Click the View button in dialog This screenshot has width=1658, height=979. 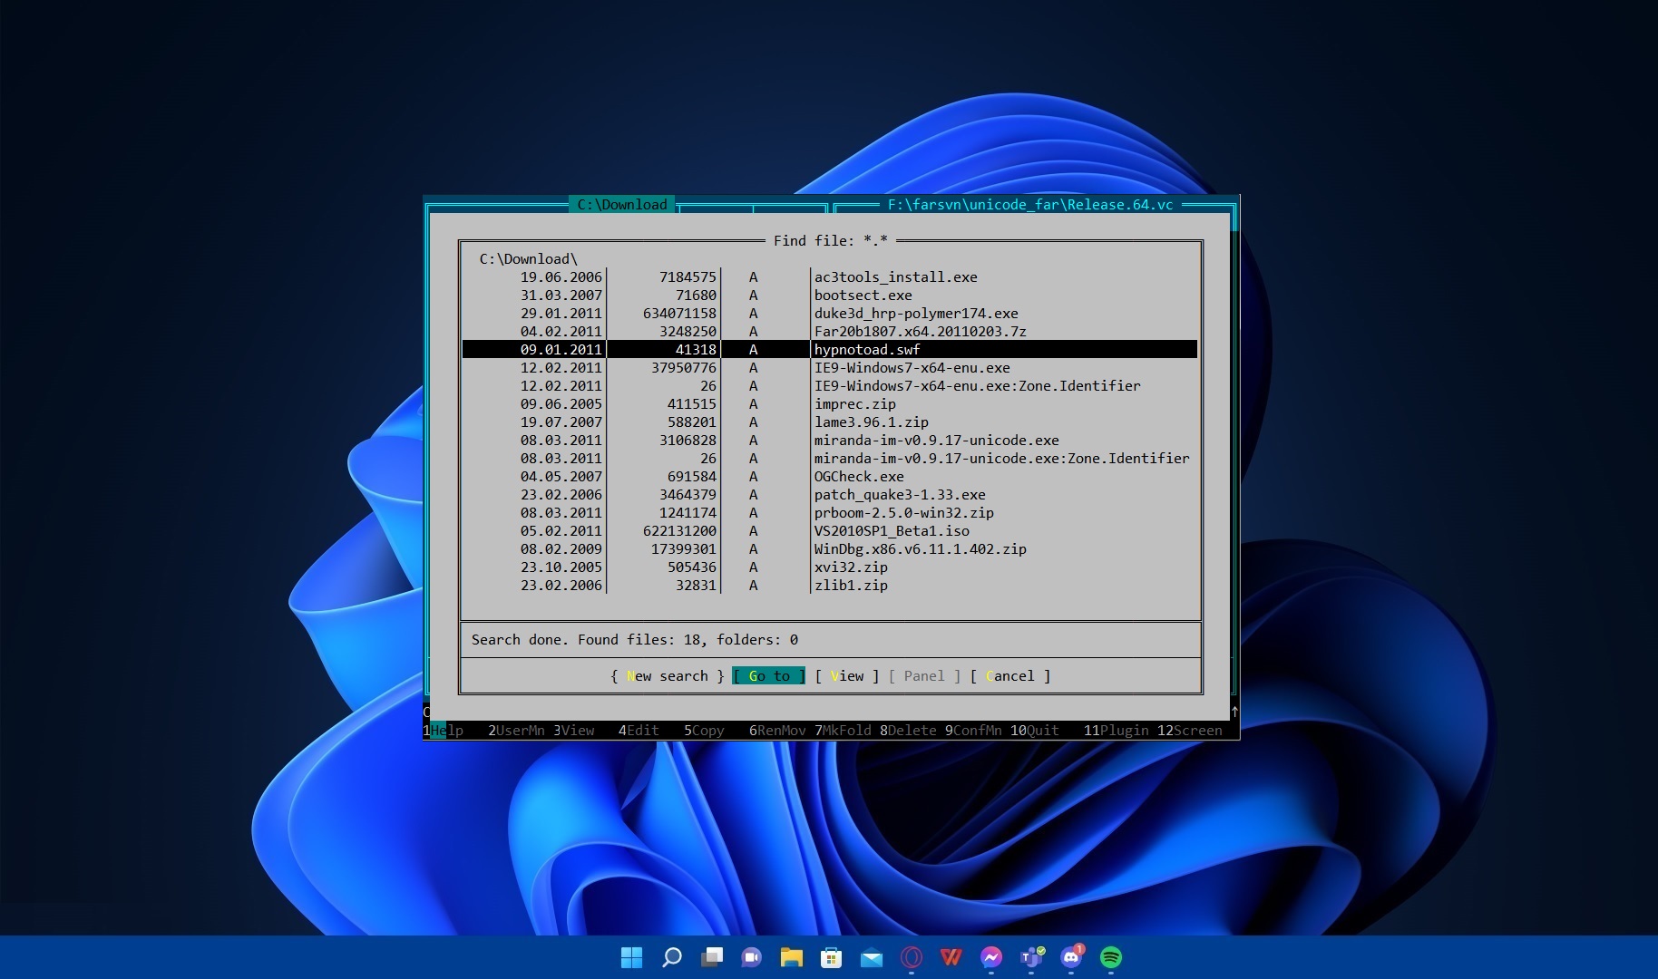tap(847, 676)
